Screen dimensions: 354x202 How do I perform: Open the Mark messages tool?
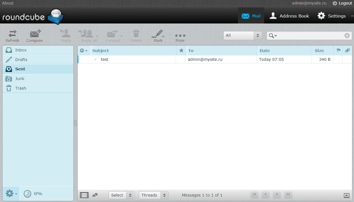158,36
